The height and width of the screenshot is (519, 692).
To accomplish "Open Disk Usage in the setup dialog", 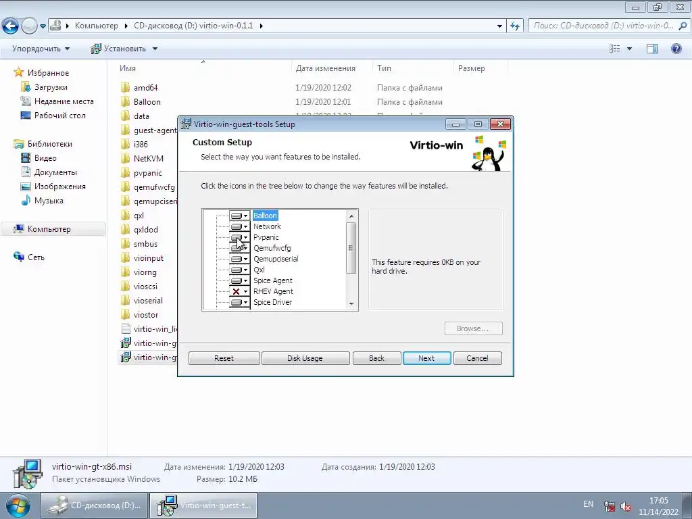I will [305, 358].
